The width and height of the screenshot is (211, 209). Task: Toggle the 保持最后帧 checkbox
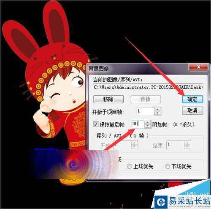(96, 124)
